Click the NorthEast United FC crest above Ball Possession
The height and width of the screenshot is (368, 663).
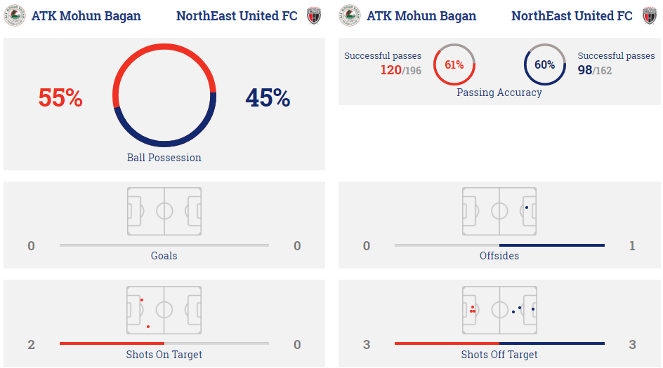pos(314,15)
